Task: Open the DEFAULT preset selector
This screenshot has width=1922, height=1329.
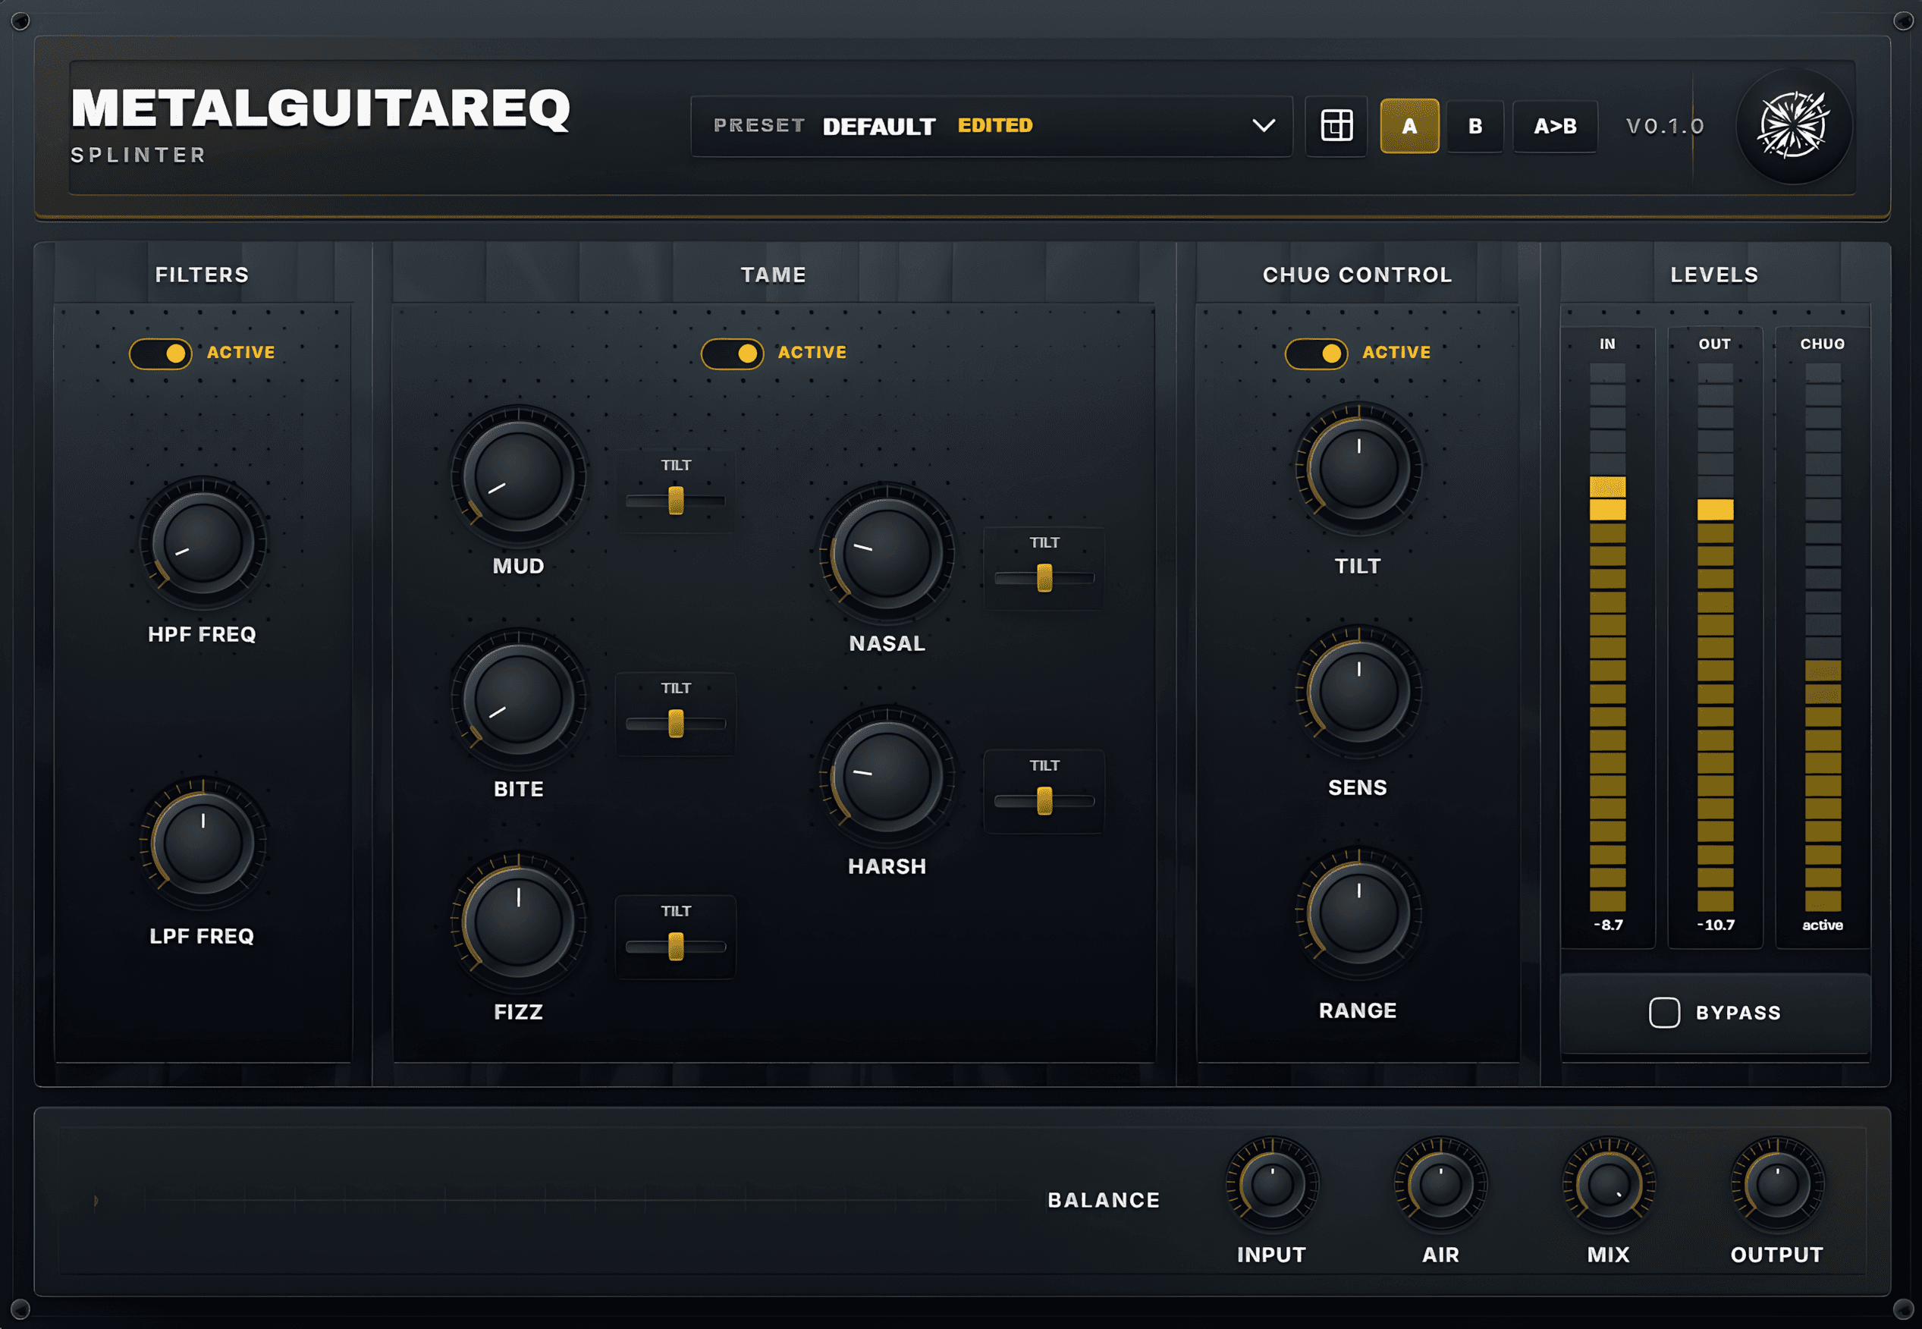Action: tap(991, 126)
